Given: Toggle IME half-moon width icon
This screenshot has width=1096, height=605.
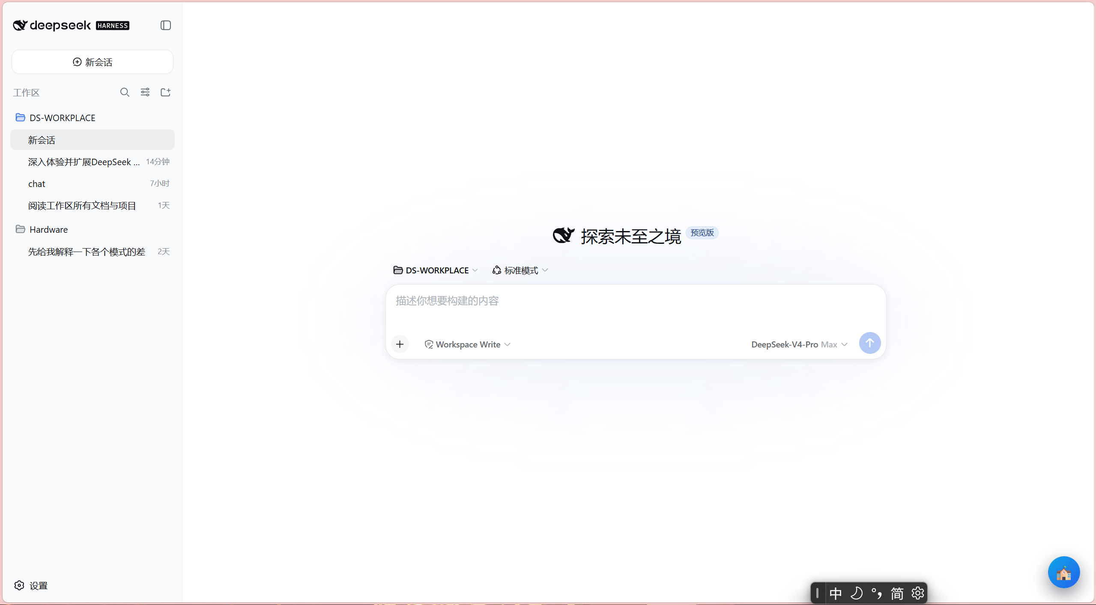Looking at the screenshot, I should (x=856, y=593).
